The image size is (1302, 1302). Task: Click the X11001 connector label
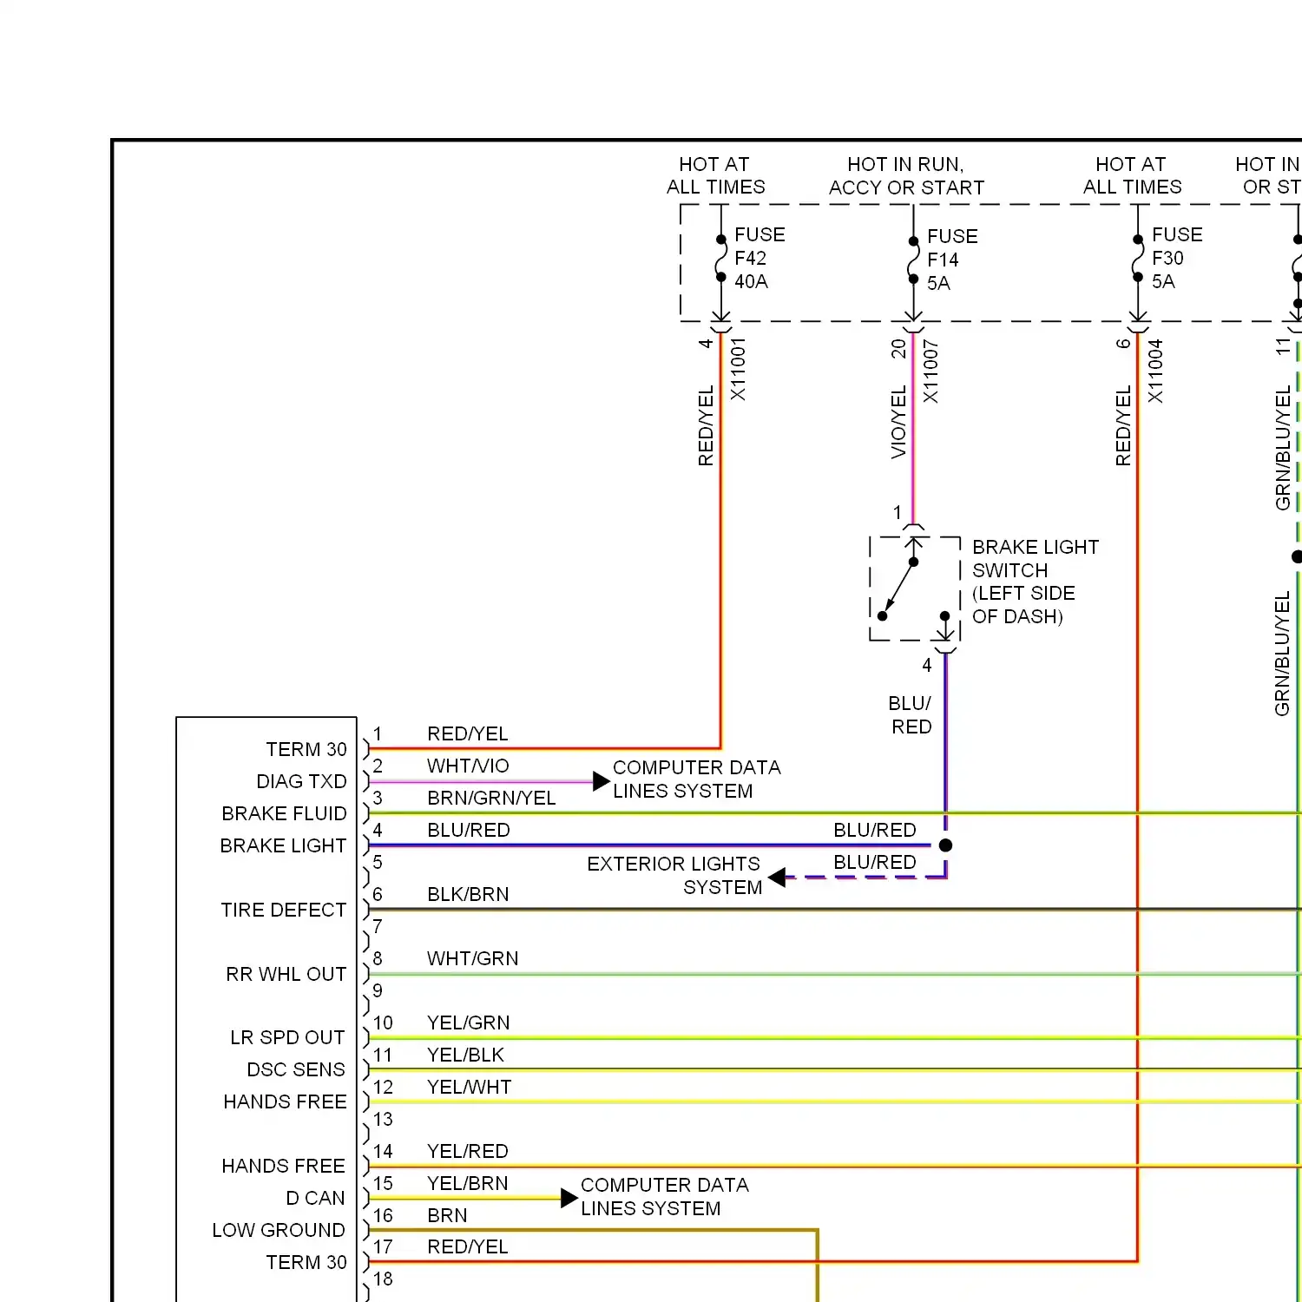coord(738,369)
